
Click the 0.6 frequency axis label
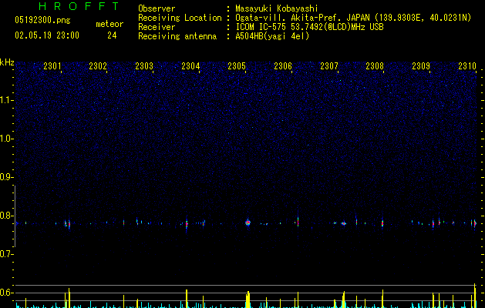(6, 293)
